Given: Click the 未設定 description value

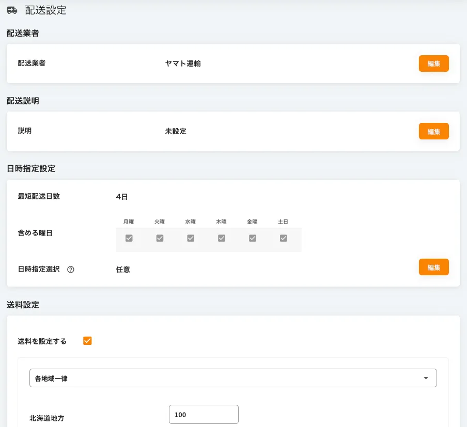Looking at the screenshot, I should click(176, 131).
